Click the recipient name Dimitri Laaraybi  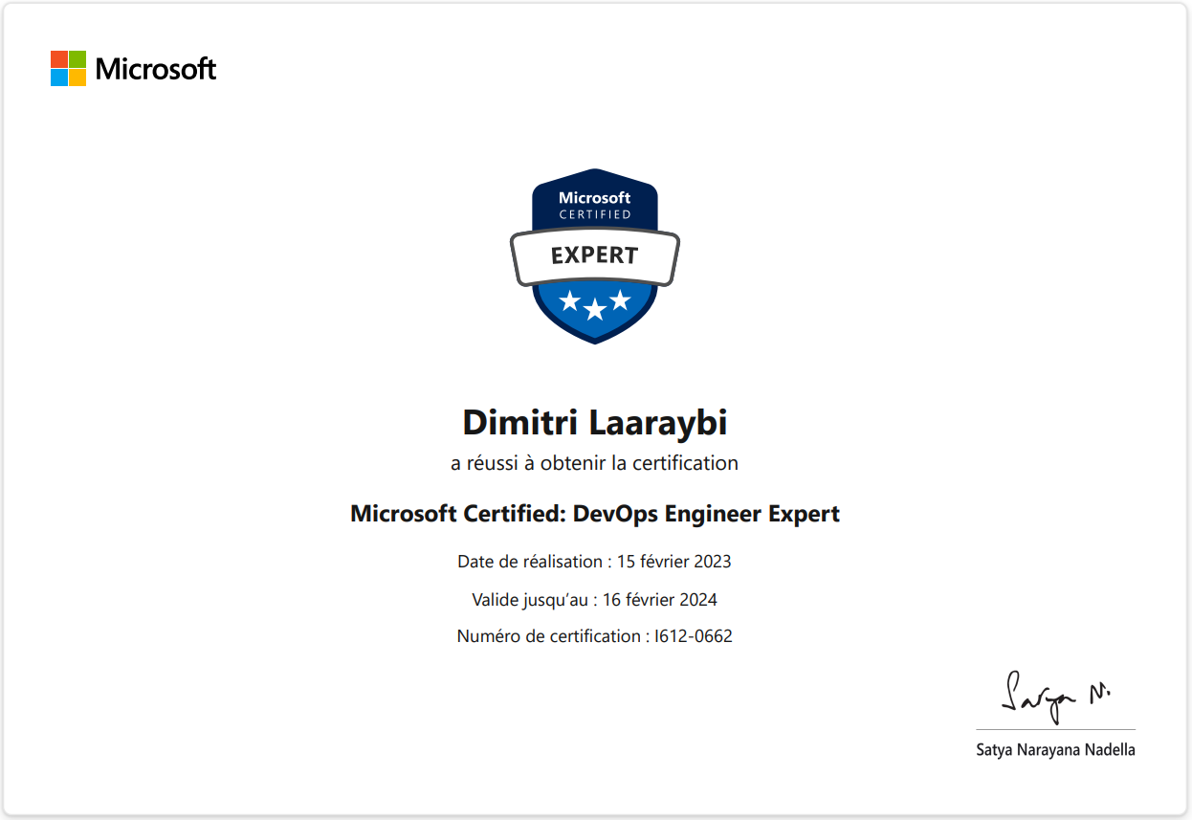tap(594, 421)
